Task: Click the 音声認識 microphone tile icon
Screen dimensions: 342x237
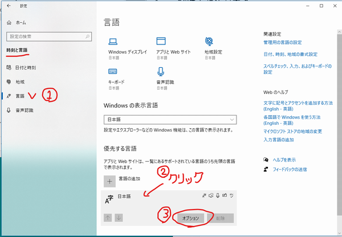Action: 161,72
